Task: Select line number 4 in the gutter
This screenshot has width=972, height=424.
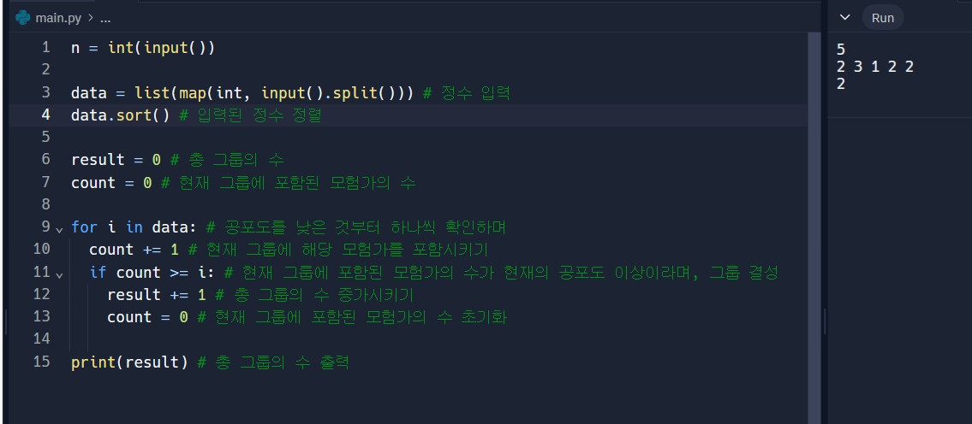Action: (x=46, y=115)
